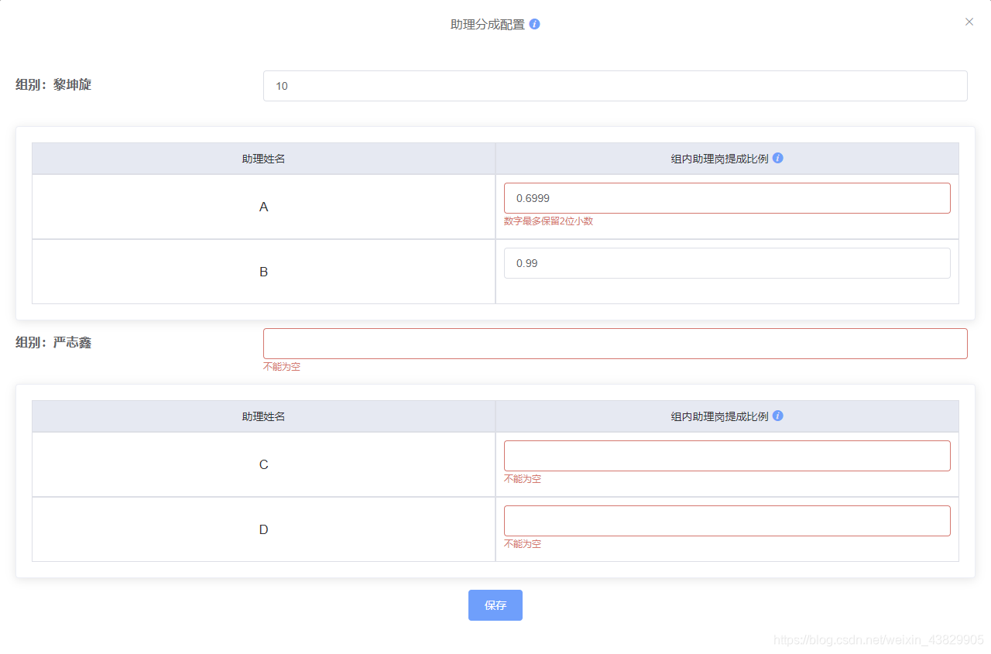Select the info icon in 黎坤旋's ratio column header
991x654 pixels.
click(x=777, y=158)
